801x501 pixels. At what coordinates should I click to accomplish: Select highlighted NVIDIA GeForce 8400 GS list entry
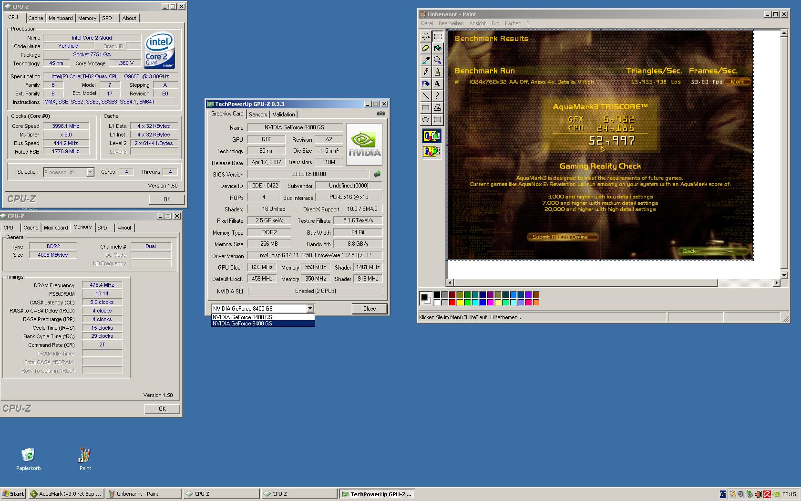pyautogui.click(x=263, y=324)
